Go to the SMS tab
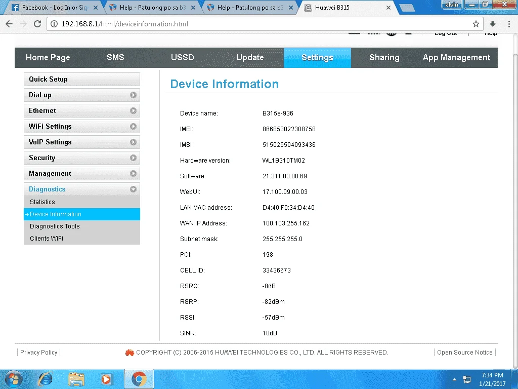 pos(115,58)
